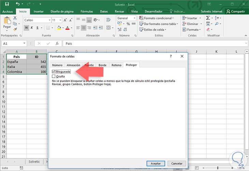Toggle italic K formatting
Viewport: 249px width, 171px height.
click(x=32, y=28)
